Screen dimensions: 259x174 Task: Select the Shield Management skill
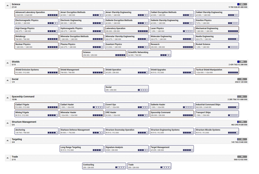[x=82, y=71]
